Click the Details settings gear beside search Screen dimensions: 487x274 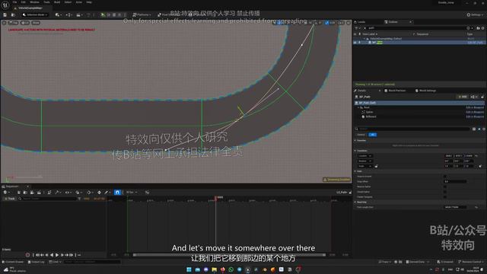pyautogui.click(x=484, y=129)
